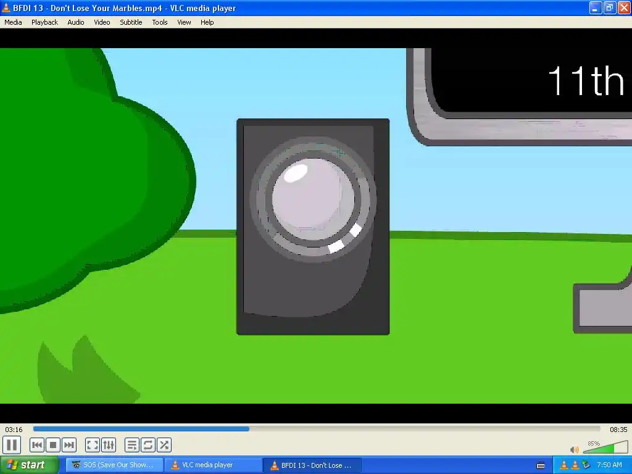
Task: Toggle fullscreen video mode
Action: 93,445
